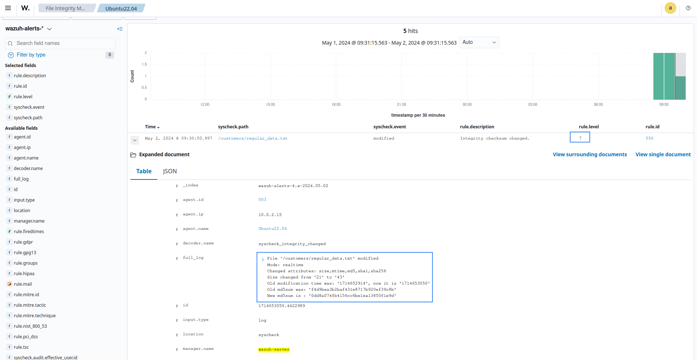This screenshot has height=360, width=697.
Task: Click the user avatar icon
Action: 670,8
